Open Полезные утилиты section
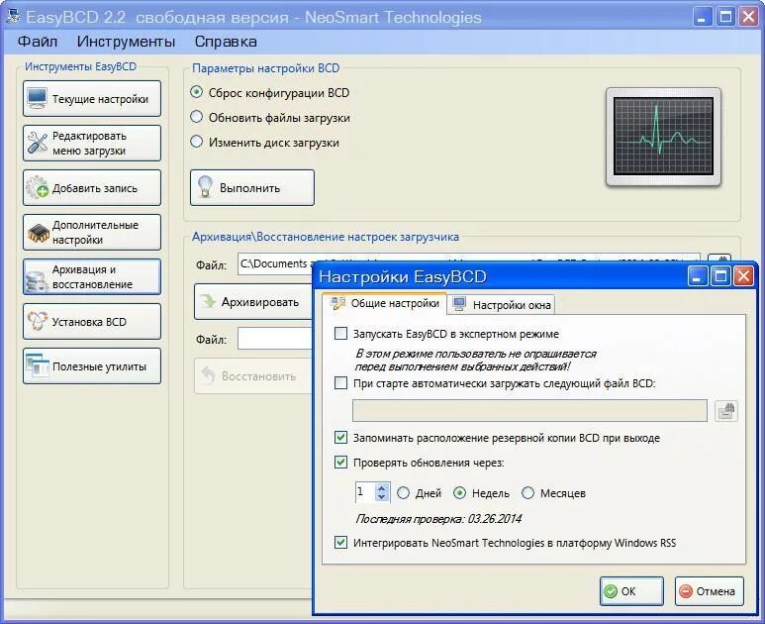The image size is (765, 624). point(92,366)
